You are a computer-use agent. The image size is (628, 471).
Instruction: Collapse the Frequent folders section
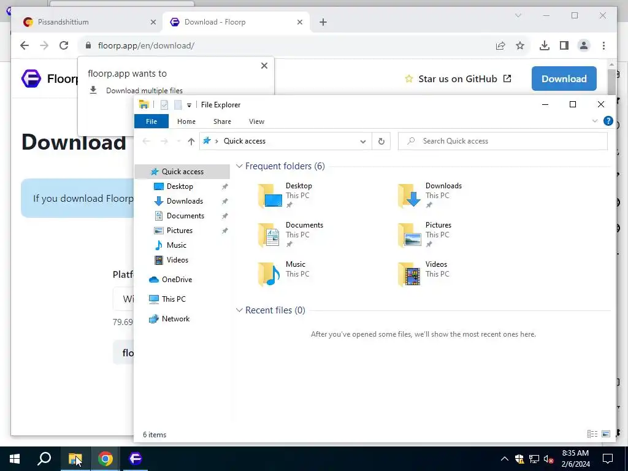tap(239, 166)
